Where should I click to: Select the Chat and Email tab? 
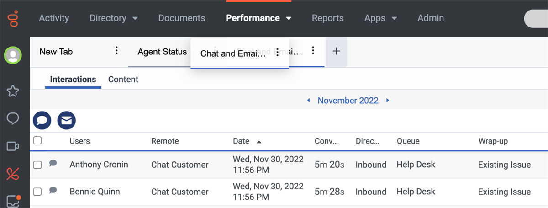[233, 53]
